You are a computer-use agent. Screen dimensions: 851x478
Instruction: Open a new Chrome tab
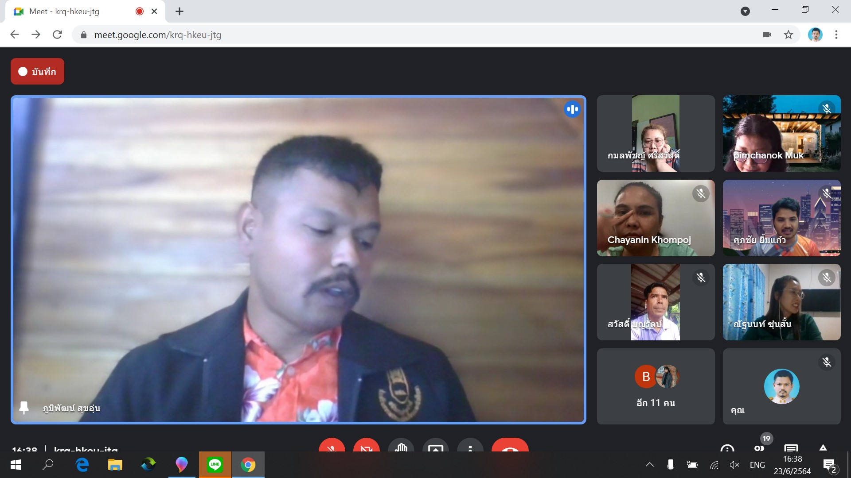pos(180,12)
